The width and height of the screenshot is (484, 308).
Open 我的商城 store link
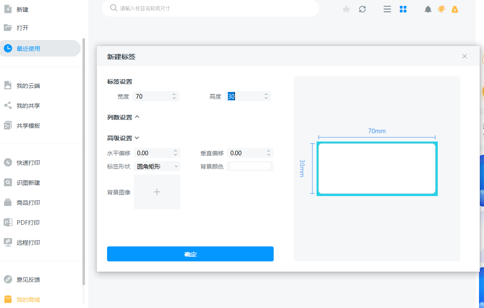(28, 299)
